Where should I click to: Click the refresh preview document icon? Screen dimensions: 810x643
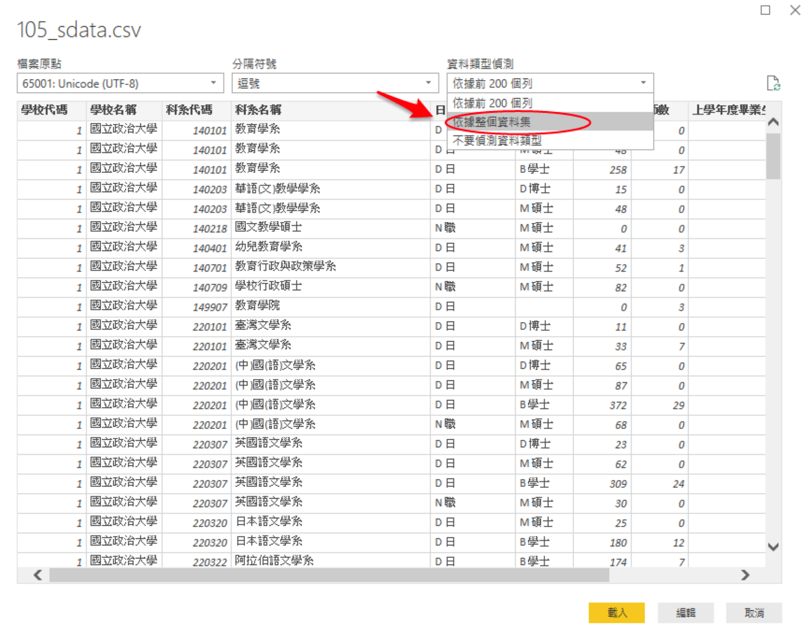pos(773,83)
